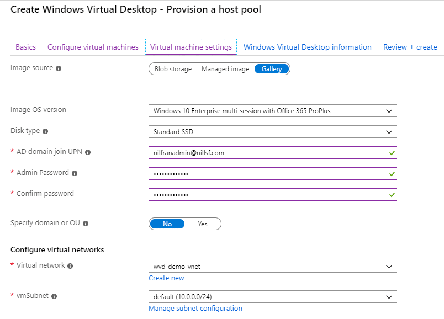Viewport: 444px width, 319px height.
Task: Click the info icon beside Virtual network
Action: 70,266
